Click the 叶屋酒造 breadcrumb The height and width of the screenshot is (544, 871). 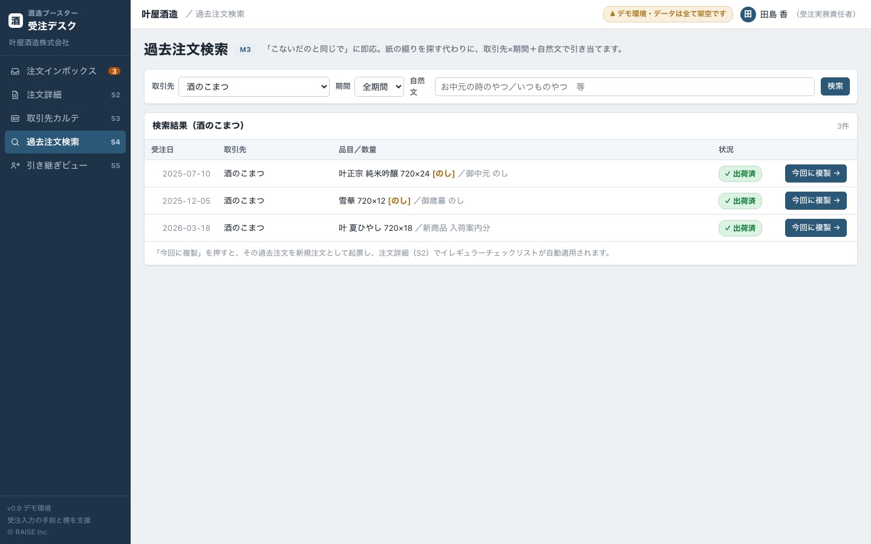click(x=160, y=14)
